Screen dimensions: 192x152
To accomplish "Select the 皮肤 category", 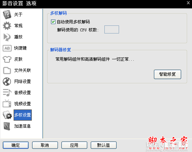I will click(18, 59).
